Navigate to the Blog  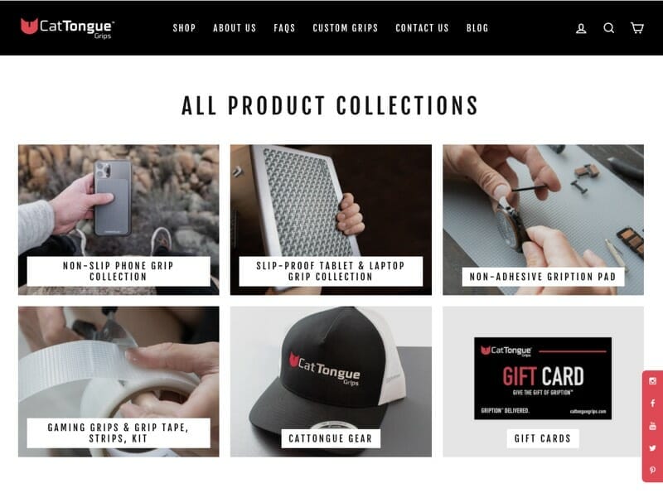point(477,28)
